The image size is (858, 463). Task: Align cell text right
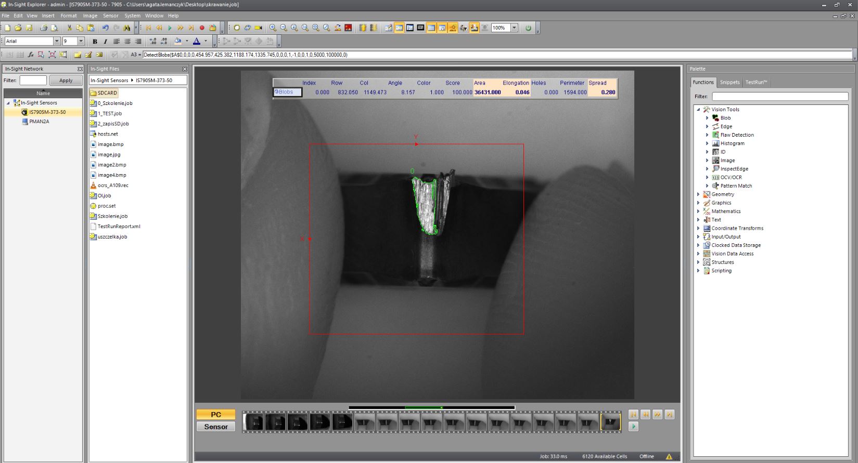pyautogui.click(x=138, y=41)
